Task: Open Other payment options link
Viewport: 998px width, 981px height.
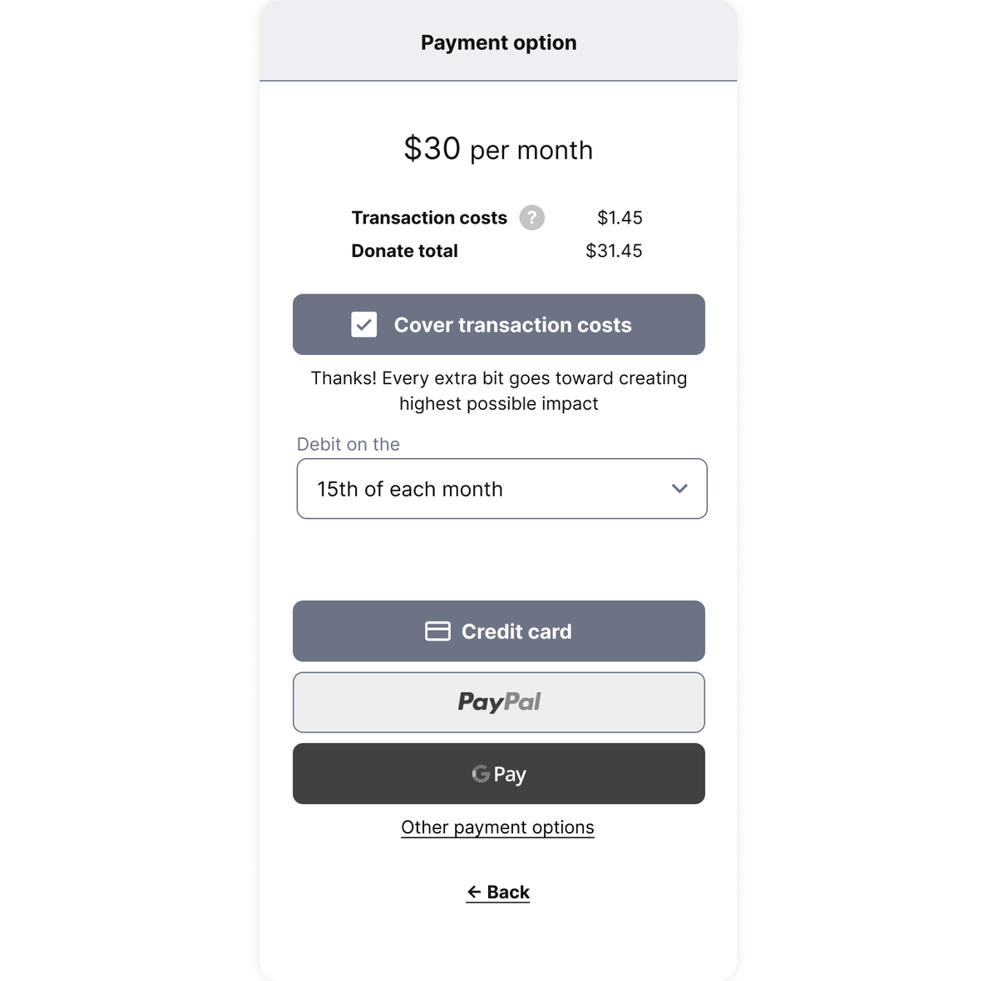Action: pyautogui.click(x=497, y=827)
